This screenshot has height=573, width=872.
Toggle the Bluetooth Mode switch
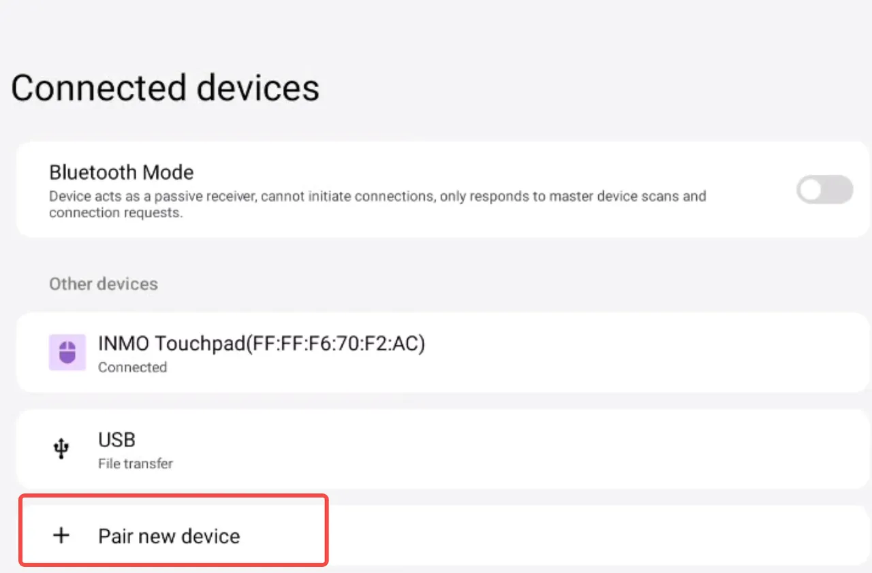(824, 190)
